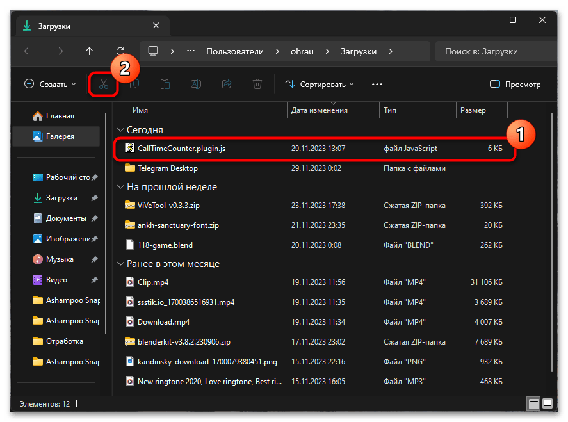Go up one folder with Up arrow
The height and width of the screenshot is (422, 568).
(x=90, y=51)
